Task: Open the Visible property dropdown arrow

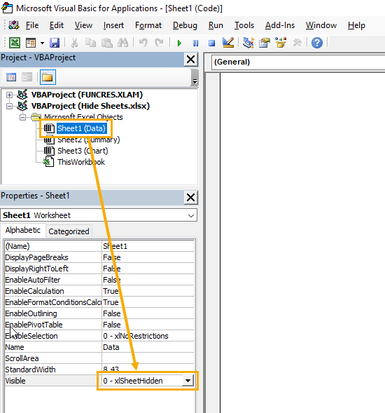Action: (188, 381)
